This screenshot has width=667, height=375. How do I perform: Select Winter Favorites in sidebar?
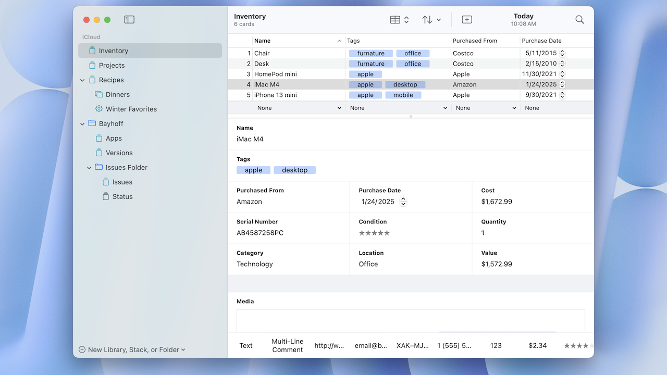point(150,109)
